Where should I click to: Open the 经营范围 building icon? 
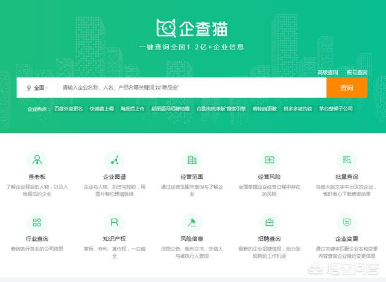(x=192, y=160)
